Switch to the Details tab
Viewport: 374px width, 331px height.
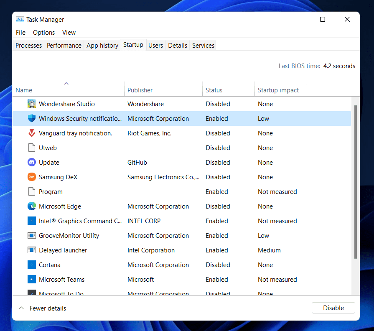178,45
